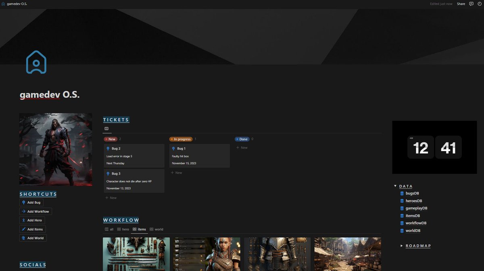484x271 pixels.
Task: Click the database icon beside bugsDB
Action: 402,193
